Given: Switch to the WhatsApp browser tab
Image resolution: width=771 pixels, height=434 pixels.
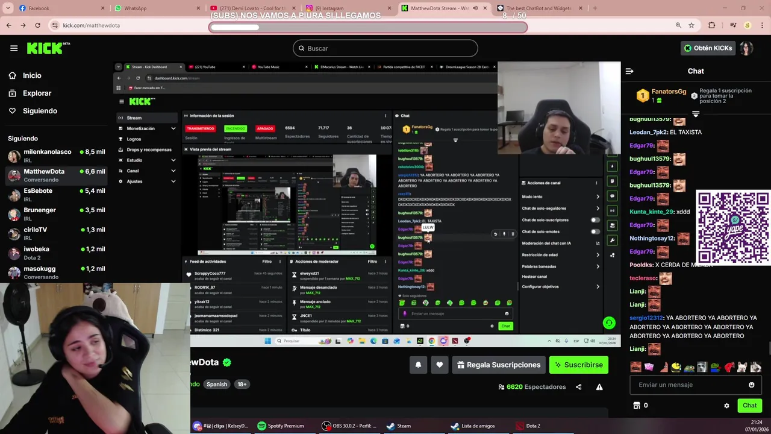Looking at the screenshot, I should click(155, 8).
